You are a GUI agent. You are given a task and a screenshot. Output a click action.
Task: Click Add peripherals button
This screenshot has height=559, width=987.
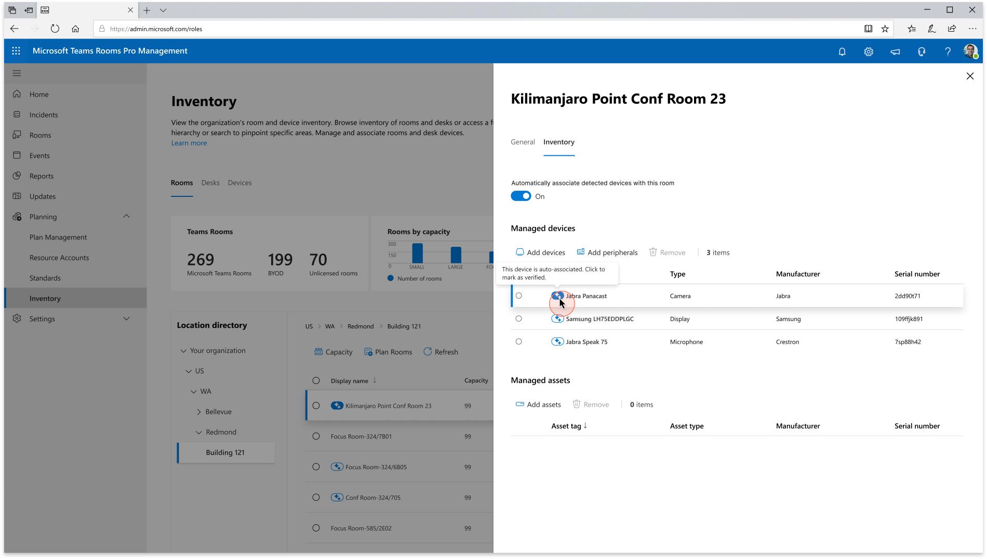tap(607, 252)
